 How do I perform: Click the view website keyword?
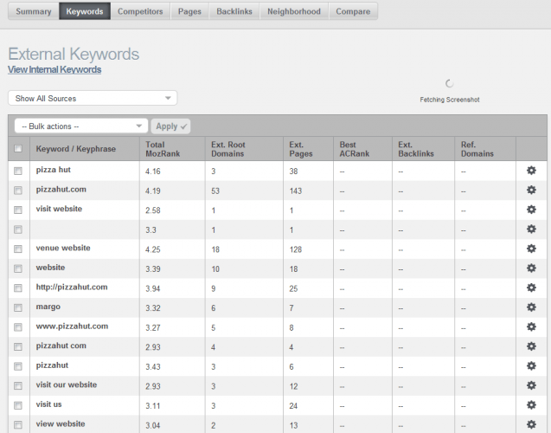[61, 423]
